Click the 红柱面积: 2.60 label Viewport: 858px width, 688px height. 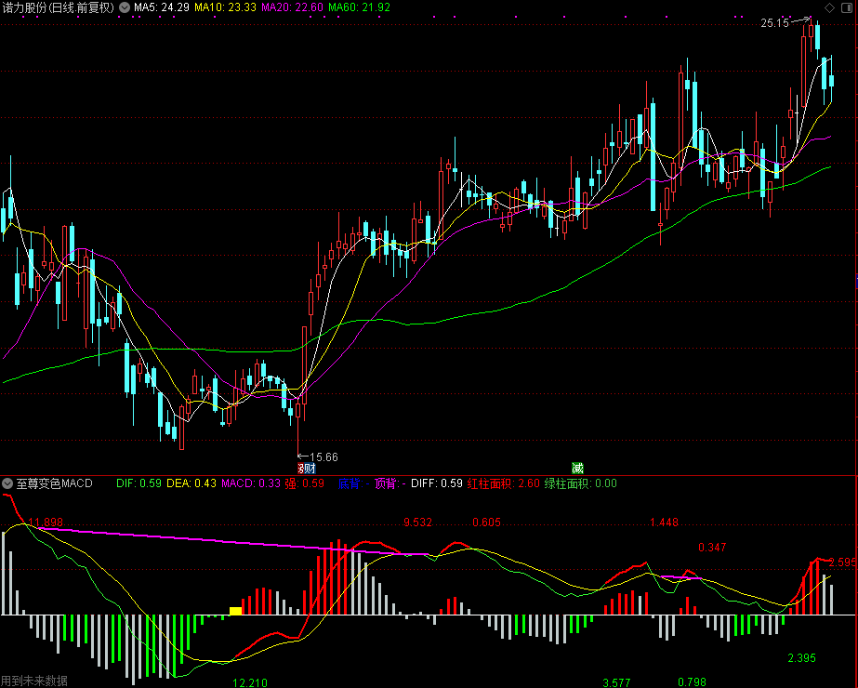tap(504, 483)
